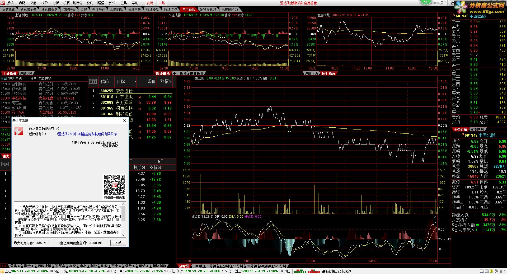Click the 中石科技 大单托盘 alert row
Image resolution: width=507 pixels, height=274 pixels.
click(x=44, y=98)
